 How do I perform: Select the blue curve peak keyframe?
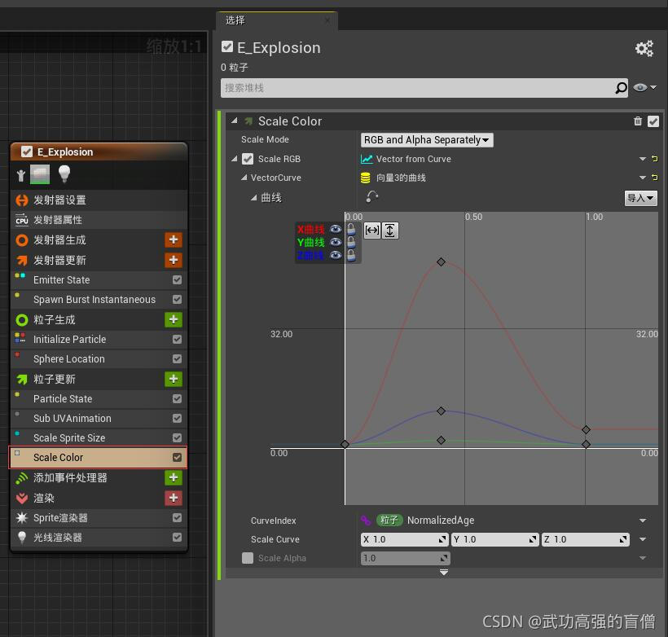click(x=441, y=411)
